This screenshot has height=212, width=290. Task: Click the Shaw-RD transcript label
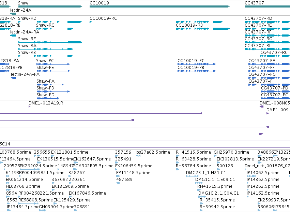[x=27, y=18]
